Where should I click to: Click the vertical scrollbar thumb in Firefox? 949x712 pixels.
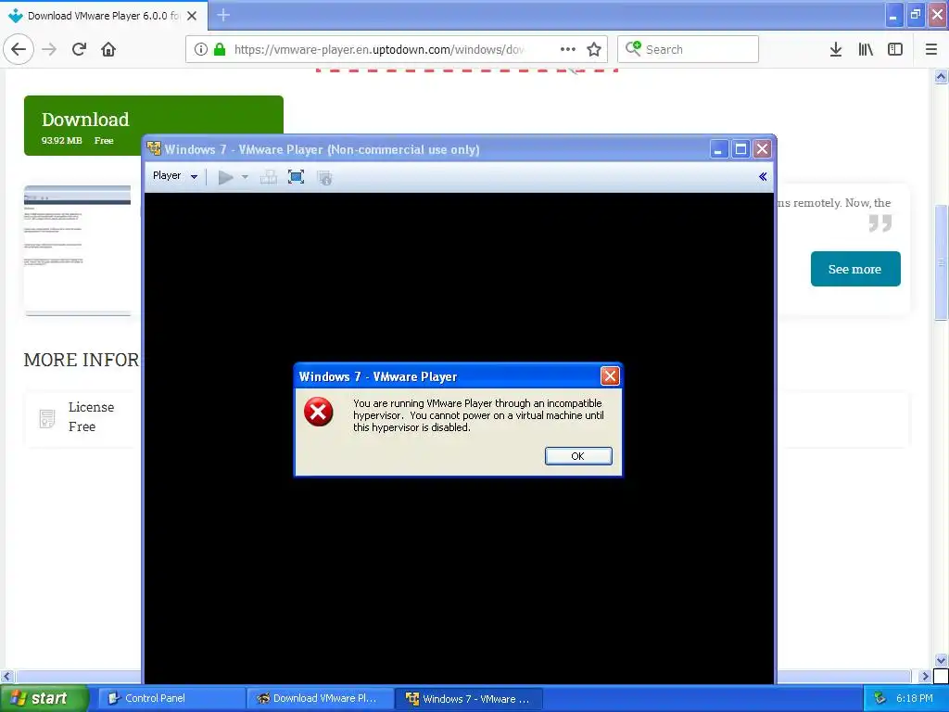[x=941, y=261]
